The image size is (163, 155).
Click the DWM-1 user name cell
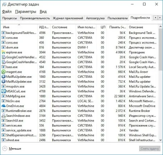point(83,47)
